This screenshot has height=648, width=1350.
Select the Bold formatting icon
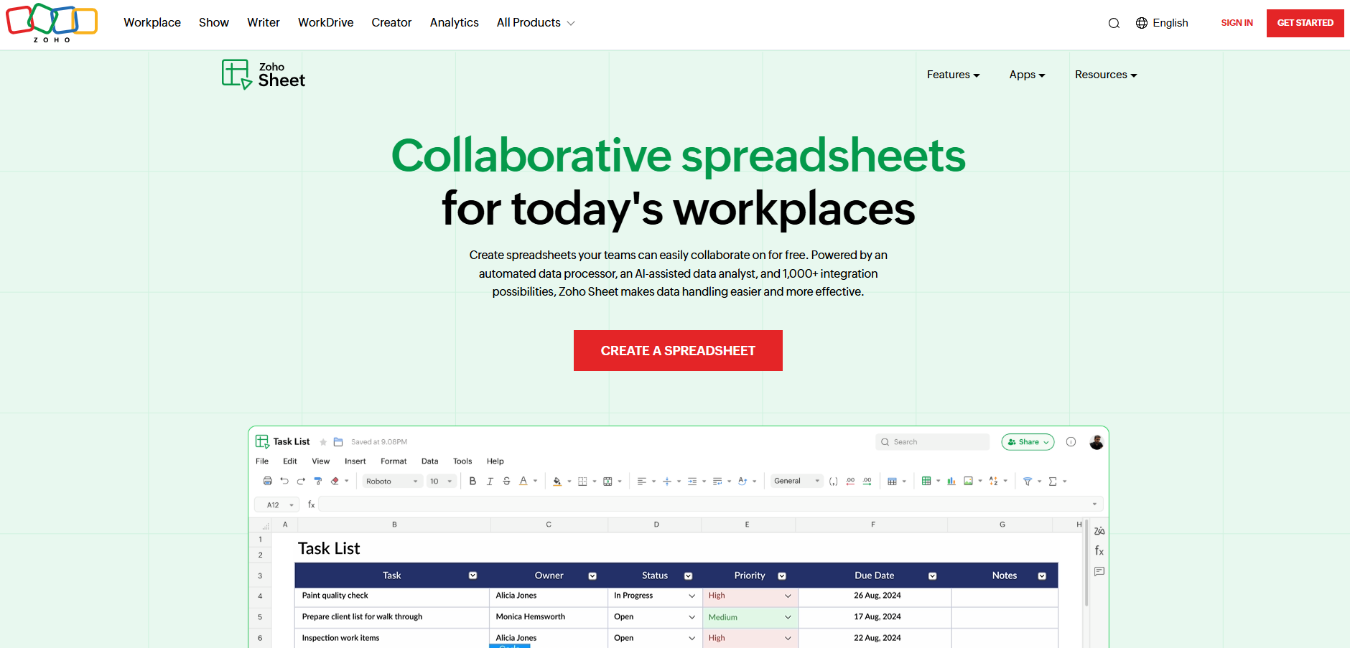tap(472, 481)
